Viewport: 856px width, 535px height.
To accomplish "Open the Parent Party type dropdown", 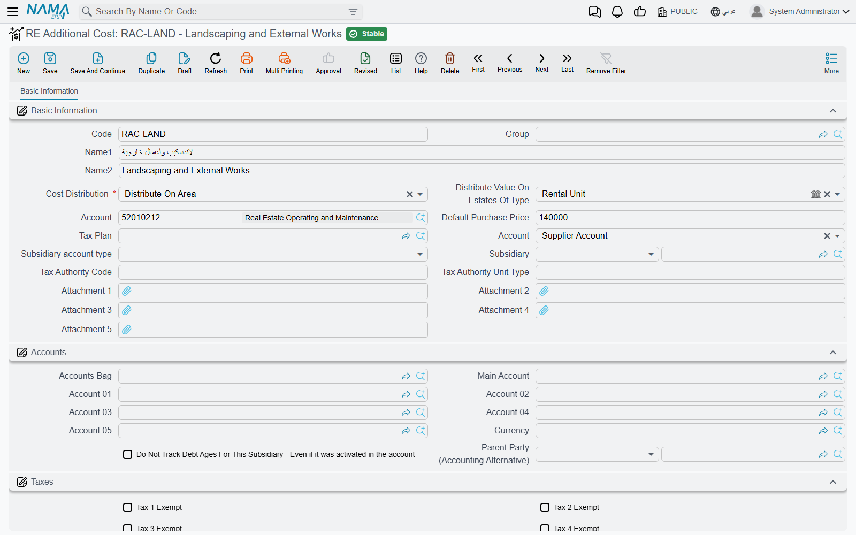I will [x=651, y=454].
